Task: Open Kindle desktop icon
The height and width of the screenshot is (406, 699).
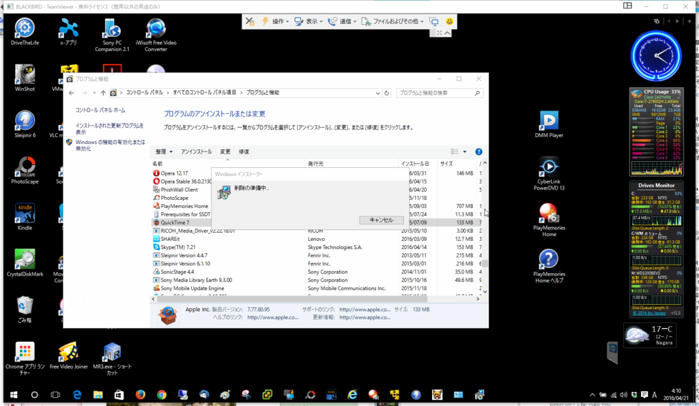Action: (x=25, y=217)
